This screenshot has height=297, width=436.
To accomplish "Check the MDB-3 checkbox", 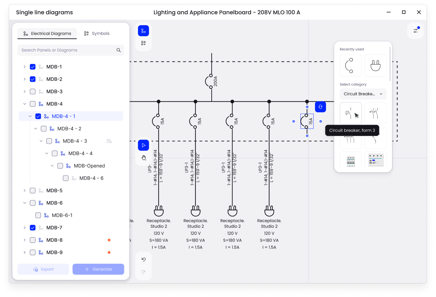I will point(33,92).
